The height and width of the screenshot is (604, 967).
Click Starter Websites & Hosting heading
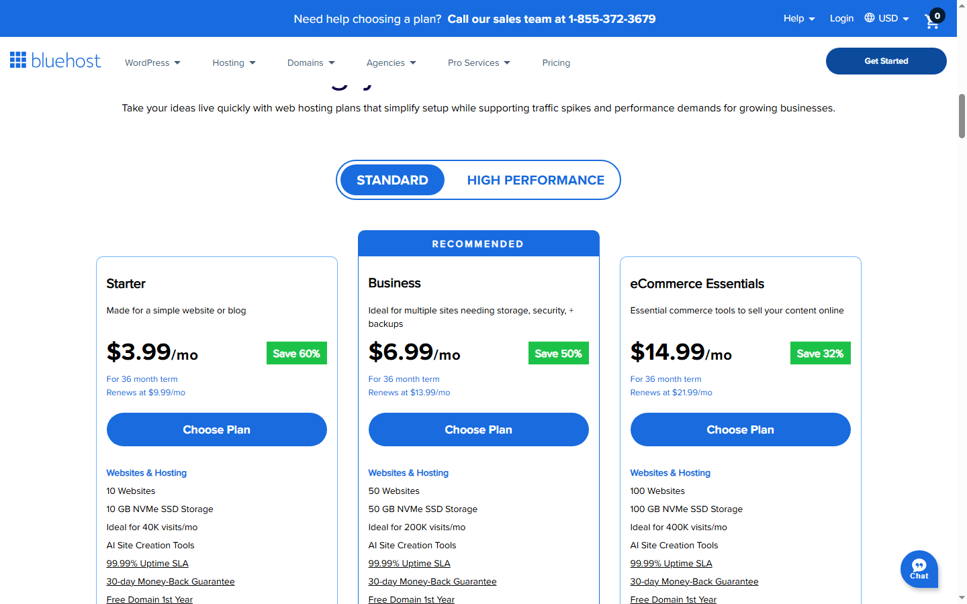[x=146, y=473]
